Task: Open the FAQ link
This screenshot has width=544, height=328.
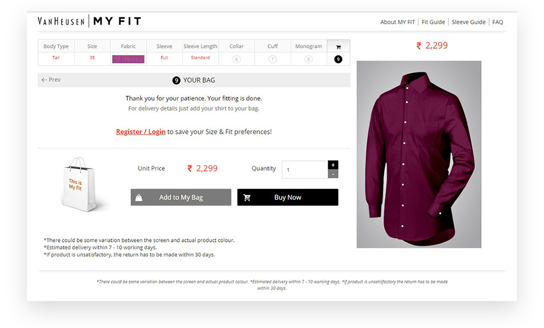Action: coord(497,22)
